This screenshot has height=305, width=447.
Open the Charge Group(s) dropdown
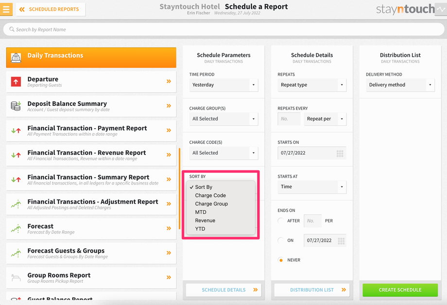click(224, 119)
